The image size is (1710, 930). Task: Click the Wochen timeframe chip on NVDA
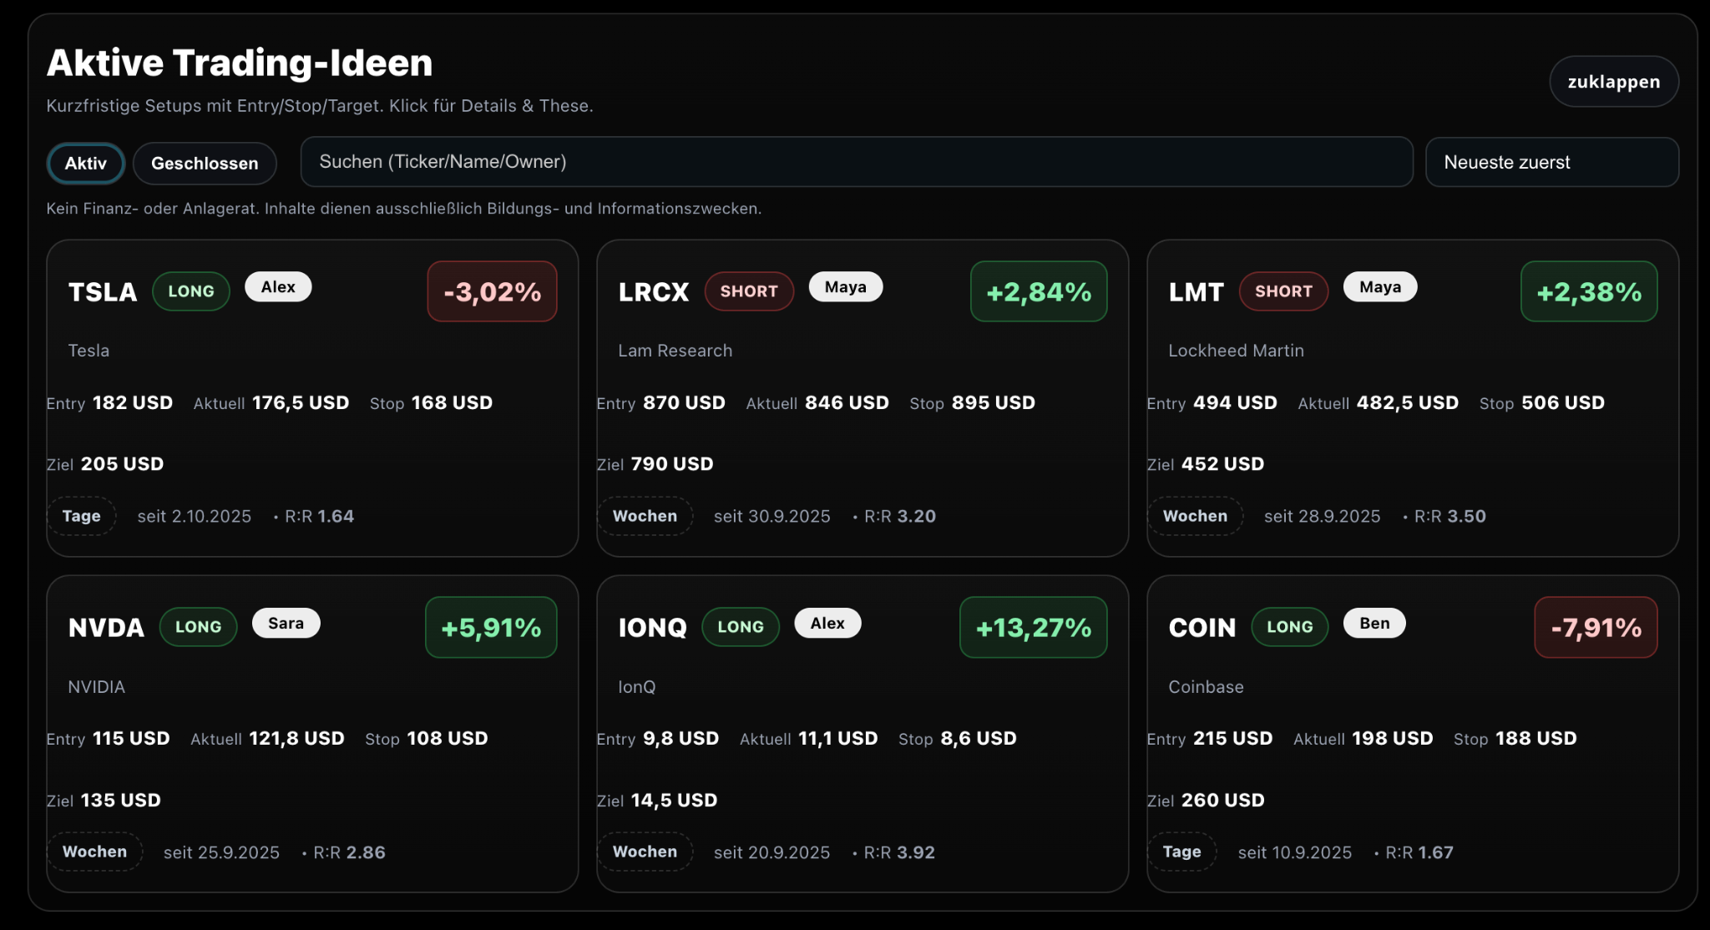point(94,852)
